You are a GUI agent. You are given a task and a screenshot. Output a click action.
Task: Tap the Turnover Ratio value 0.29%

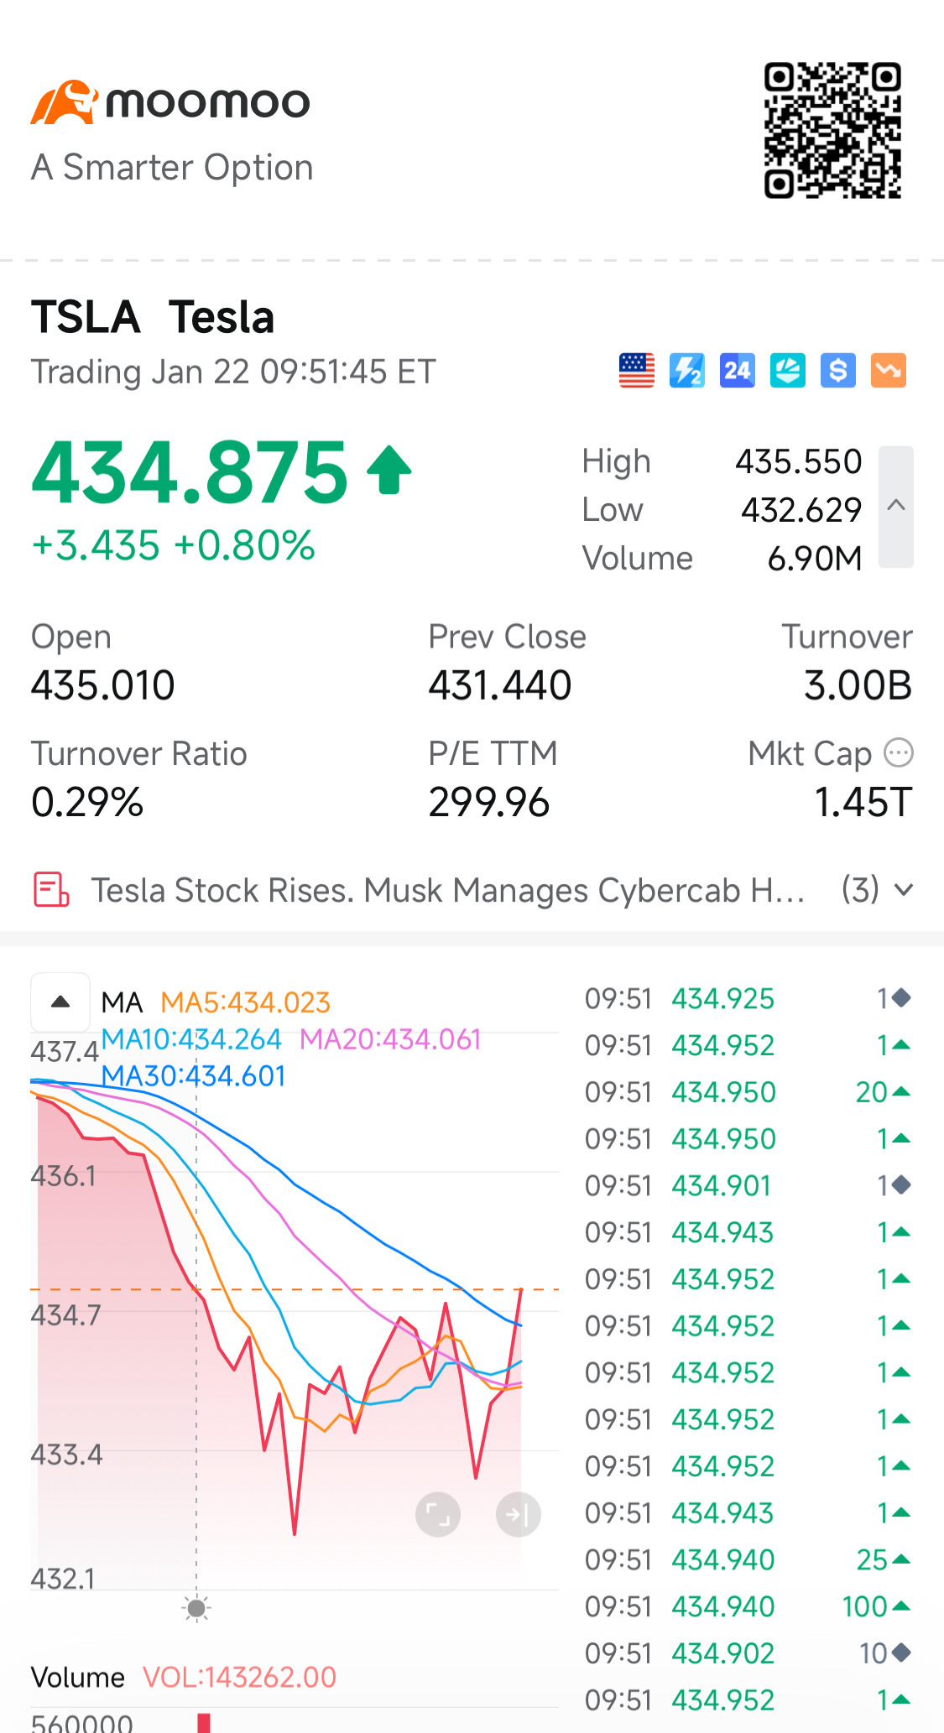coord(87,802)
